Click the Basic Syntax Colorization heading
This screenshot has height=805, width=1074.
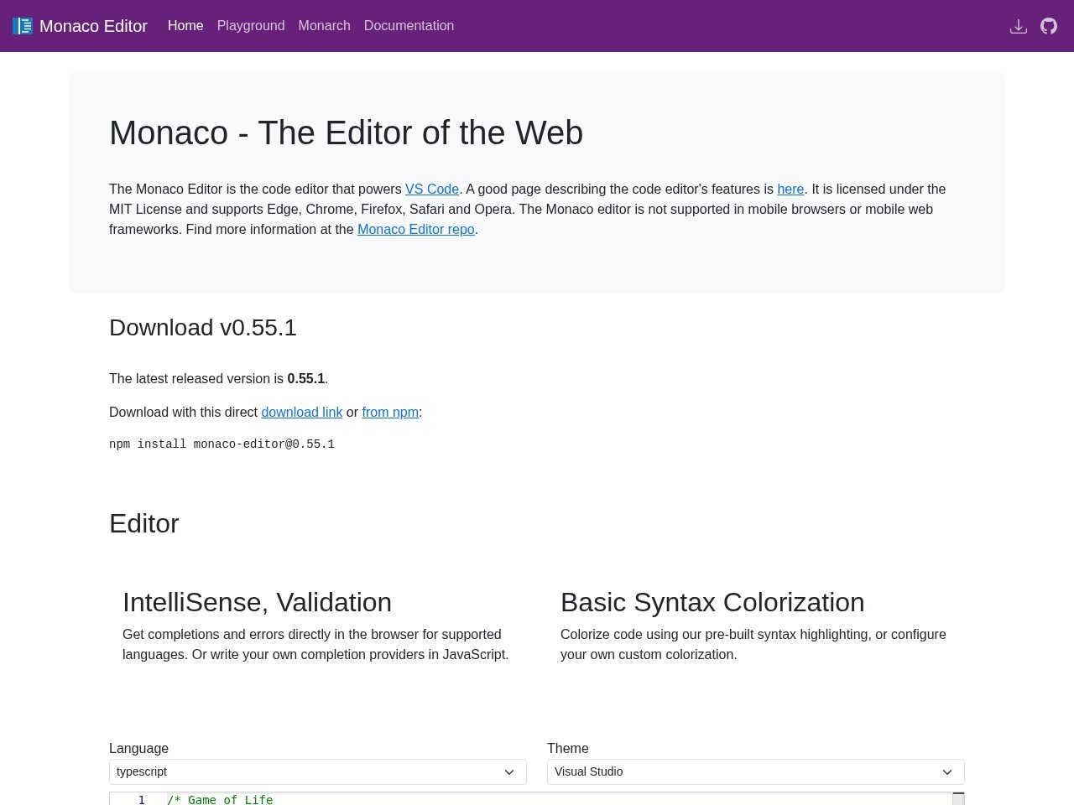[712, 602]
